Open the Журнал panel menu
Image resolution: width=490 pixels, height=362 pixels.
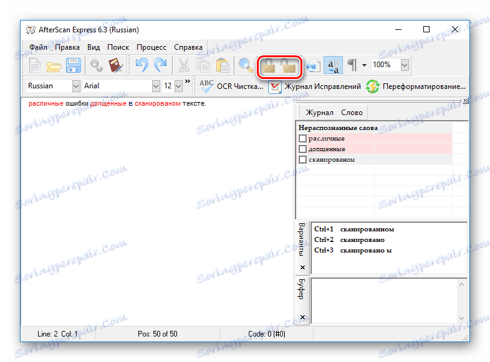319,113
